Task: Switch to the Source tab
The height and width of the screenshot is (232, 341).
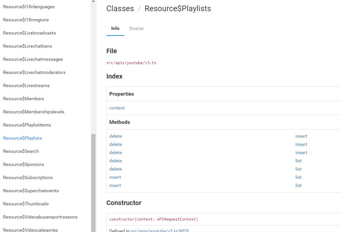Action: pyautogui.click(x=136, y=28)
